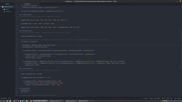Open the Atom sonidos.py taskbar window button

pyautogui.click(x=40, y=101)
